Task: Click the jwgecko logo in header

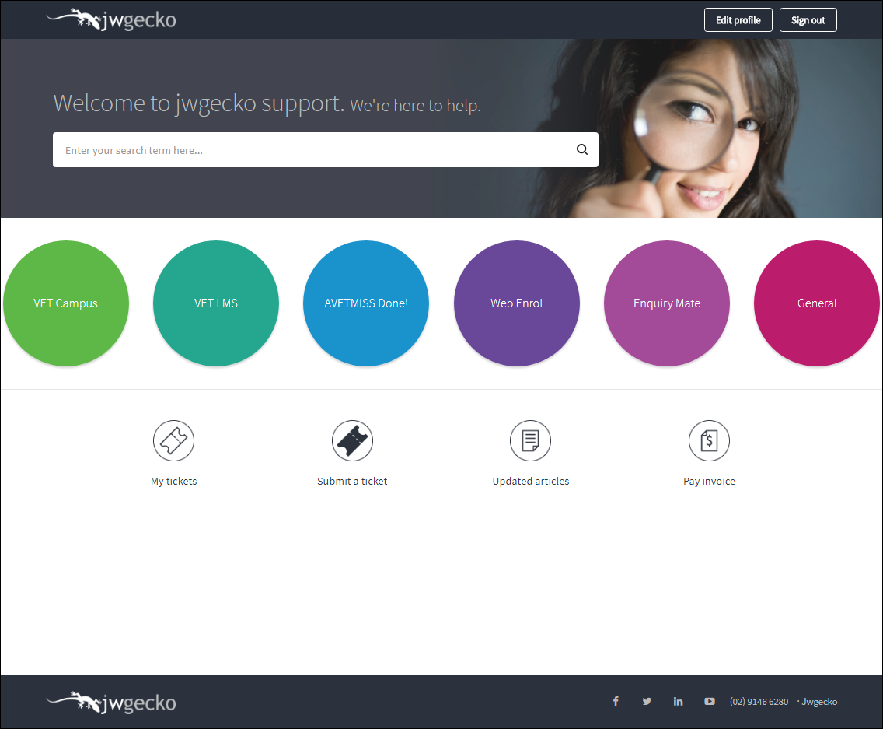Action: tap(111, 19)
